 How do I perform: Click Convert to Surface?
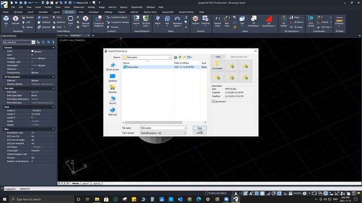118,22
